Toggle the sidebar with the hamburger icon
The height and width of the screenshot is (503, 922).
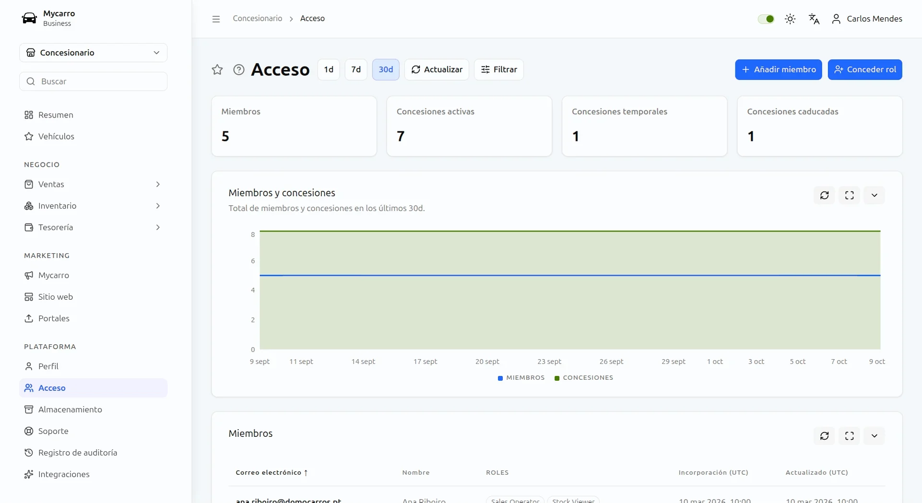pyautogui.click(x=216, y=19)
